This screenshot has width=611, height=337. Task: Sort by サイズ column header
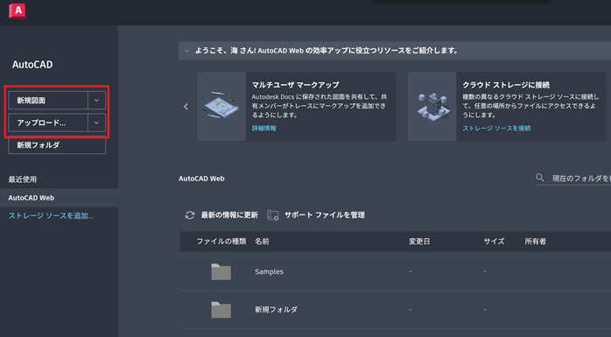(494, 242)
